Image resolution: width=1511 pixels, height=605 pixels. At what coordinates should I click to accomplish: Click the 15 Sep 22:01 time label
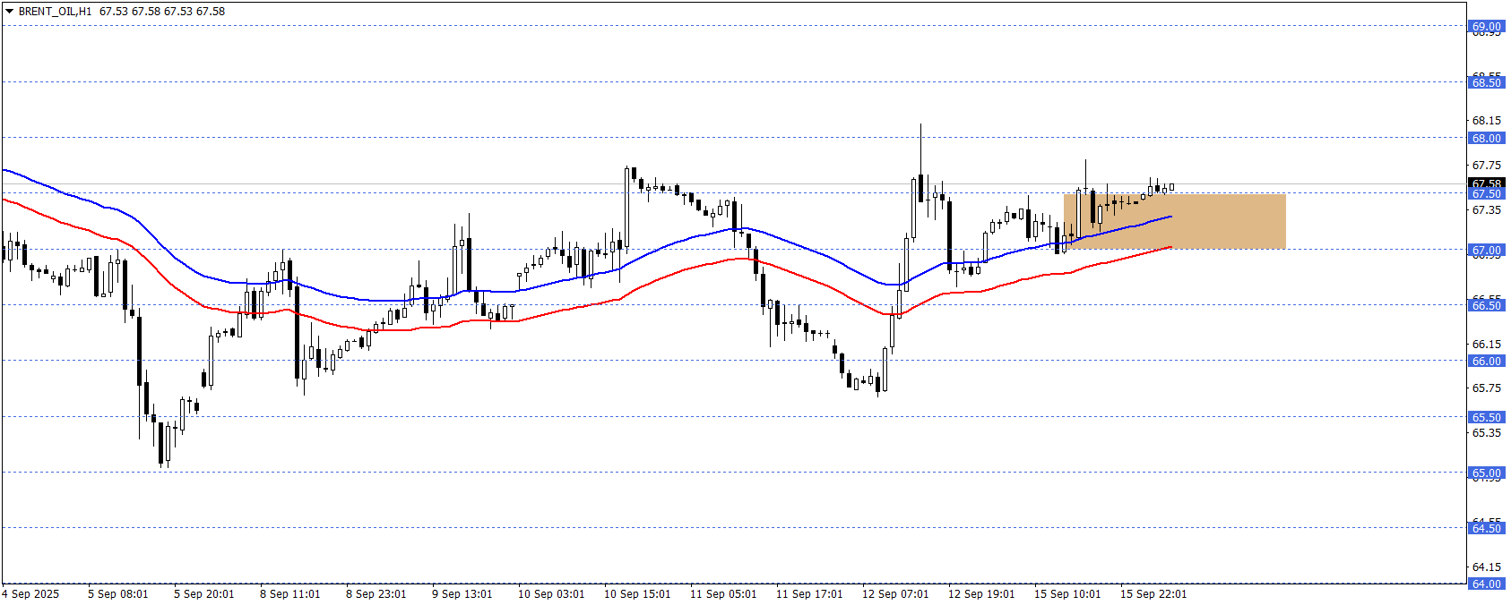coord(1153,593)
